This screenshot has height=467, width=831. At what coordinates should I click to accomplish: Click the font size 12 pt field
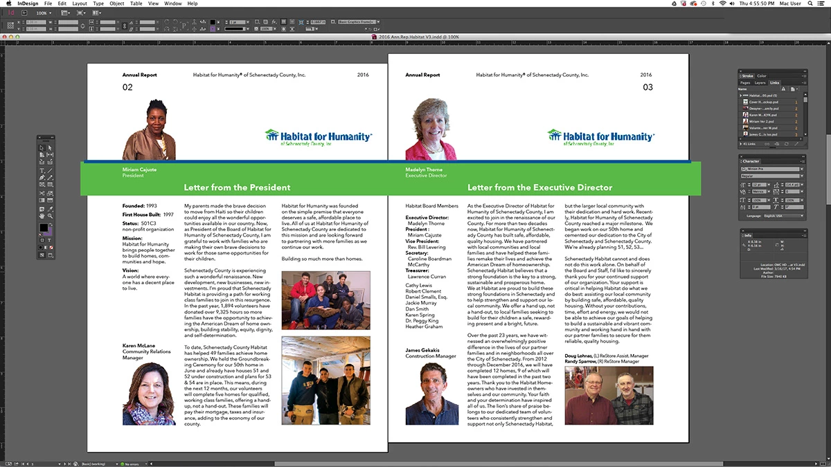click(x=760, y=185)
